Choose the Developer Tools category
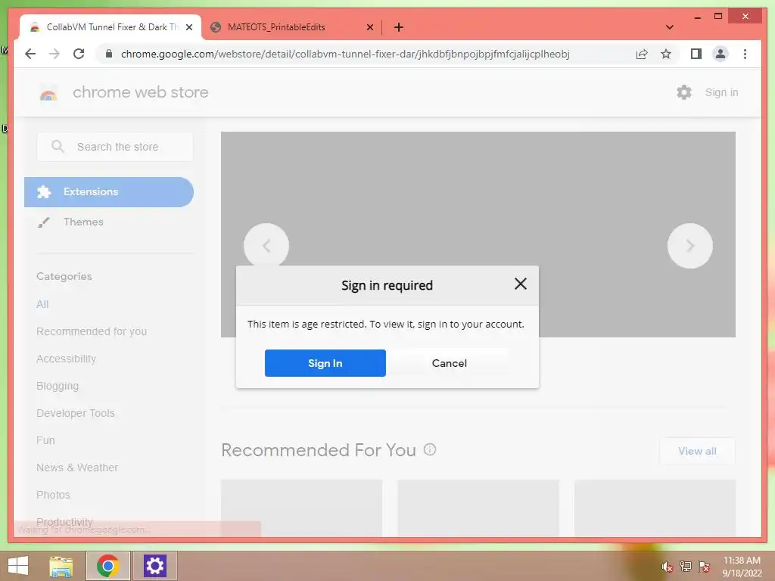This screenshot has width=775, height=581. point(76,413)
